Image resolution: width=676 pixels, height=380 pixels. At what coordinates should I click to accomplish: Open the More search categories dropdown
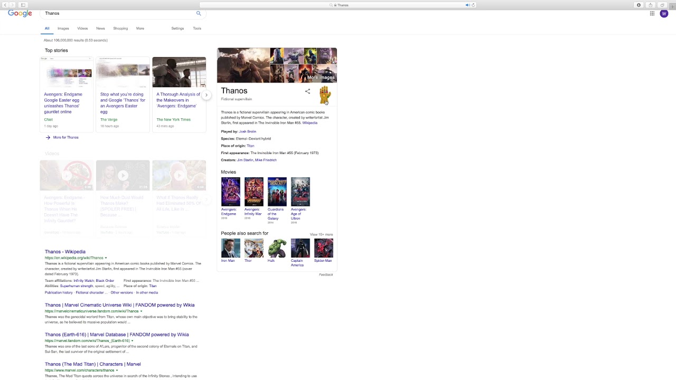click(x=140, y=28)
